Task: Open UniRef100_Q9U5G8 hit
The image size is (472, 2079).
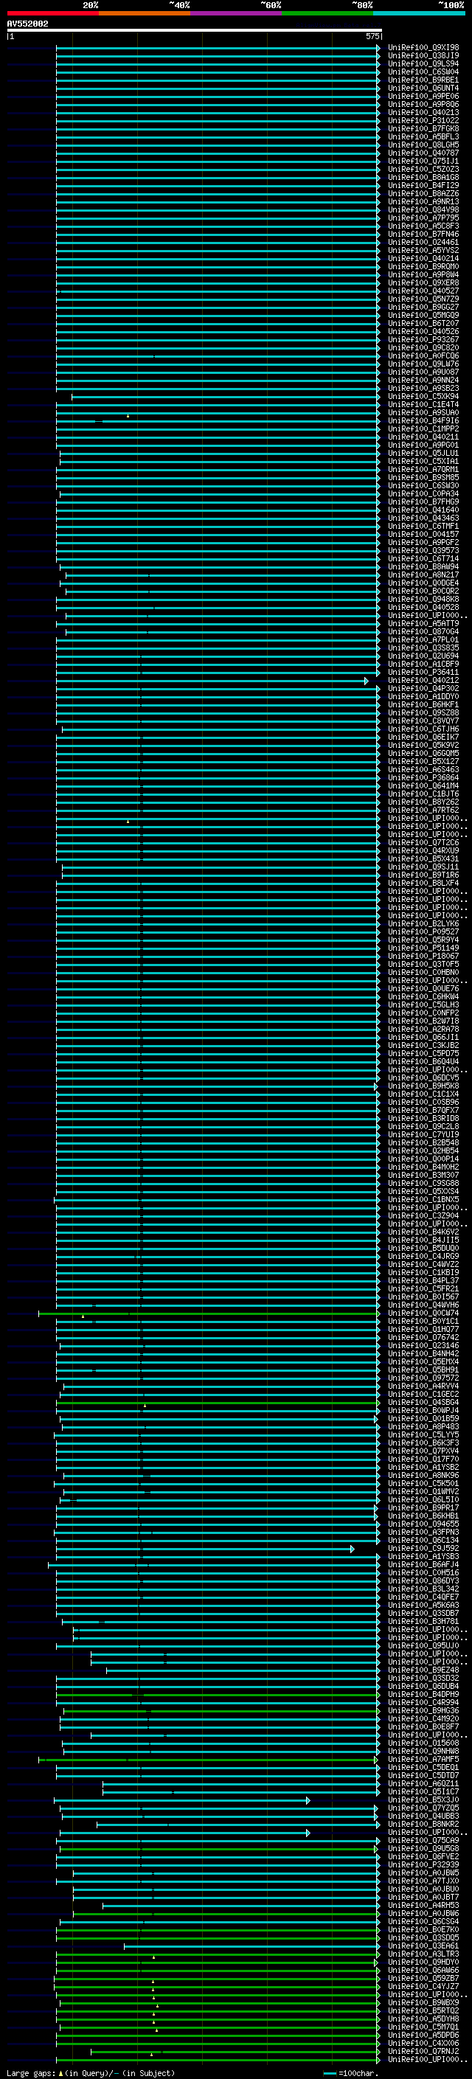Action: point(423,1848)
